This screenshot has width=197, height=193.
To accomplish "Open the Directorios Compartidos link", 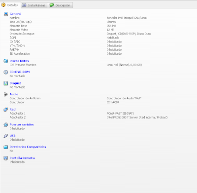I will pos(28,147).
